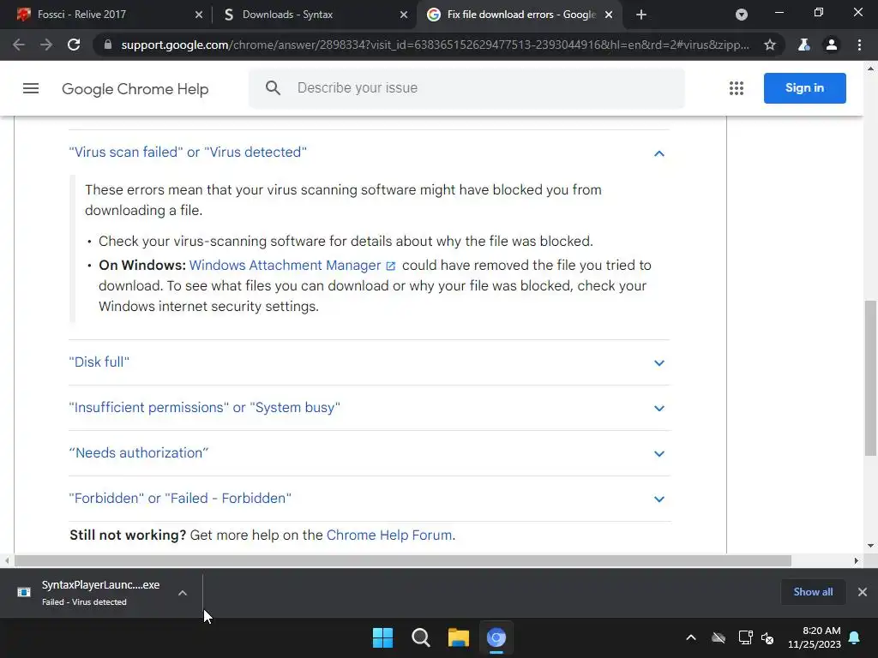Open the hamburger main menu
The height and width of the screenshot is (658, 878).
pyautogui.click(x=31, y=88)
